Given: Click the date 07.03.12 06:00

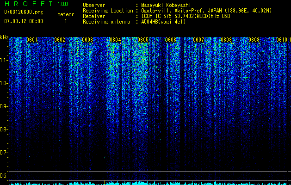Looking at the screenshot, I should point(24,21).
